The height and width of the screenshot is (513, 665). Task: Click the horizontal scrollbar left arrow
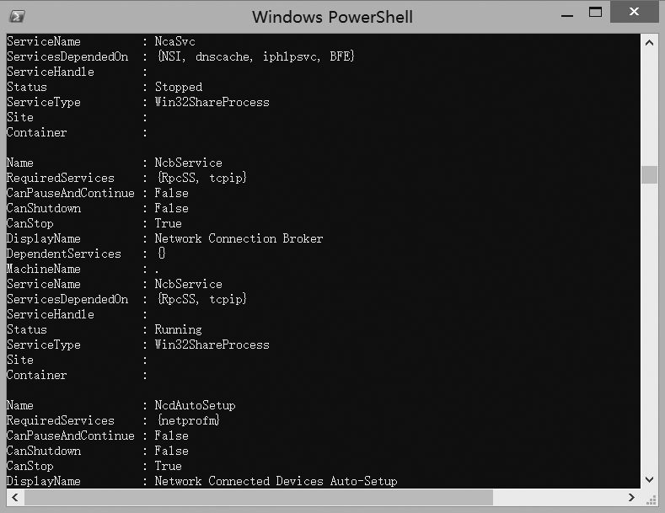click(x=14, y=497)
